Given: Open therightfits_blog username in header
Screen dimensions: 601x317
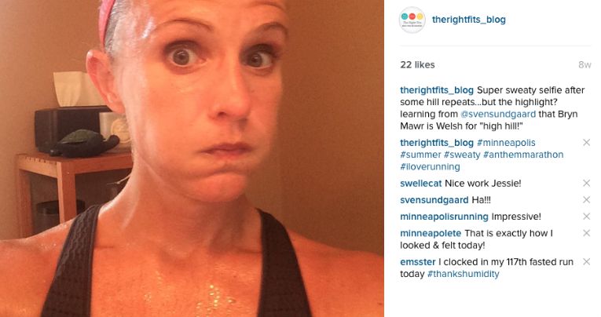Looking at the screenshot, I should coord(469,20).
